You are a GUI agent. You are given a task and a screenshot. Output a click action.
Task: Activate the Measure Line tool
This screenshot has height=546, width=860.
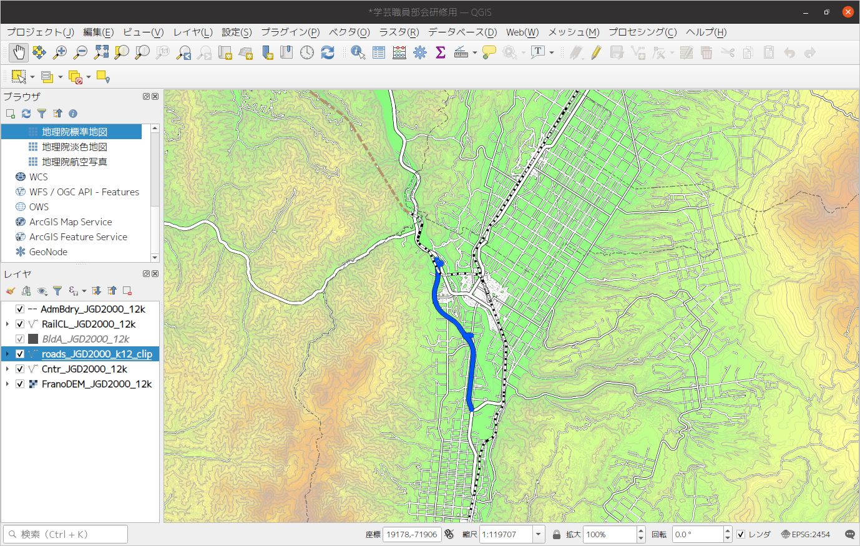pos(461,53)
